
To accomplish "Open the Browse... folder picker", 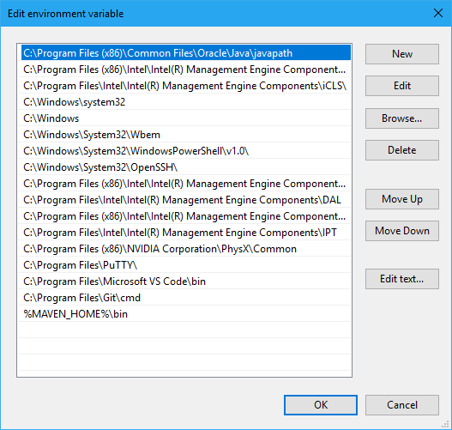I will [402, 118].
